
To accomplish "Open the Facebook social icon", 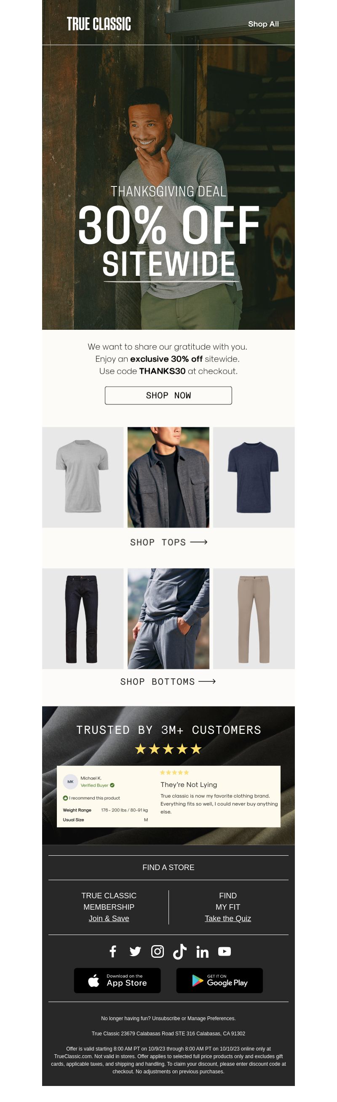I will click(x=113, y=951).
